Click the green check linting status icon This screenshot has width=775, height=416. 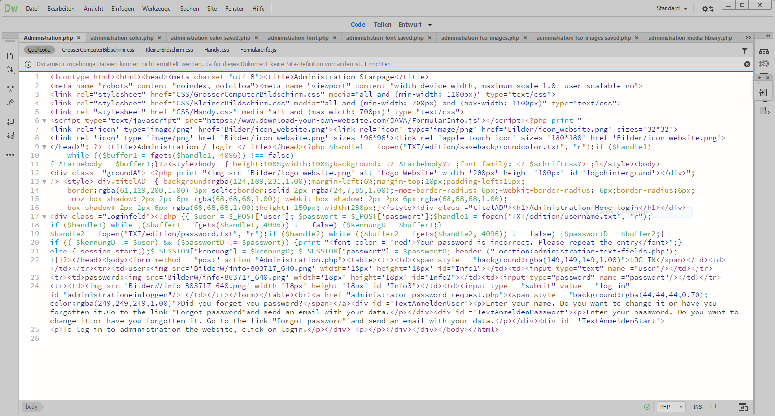[647, 407]
